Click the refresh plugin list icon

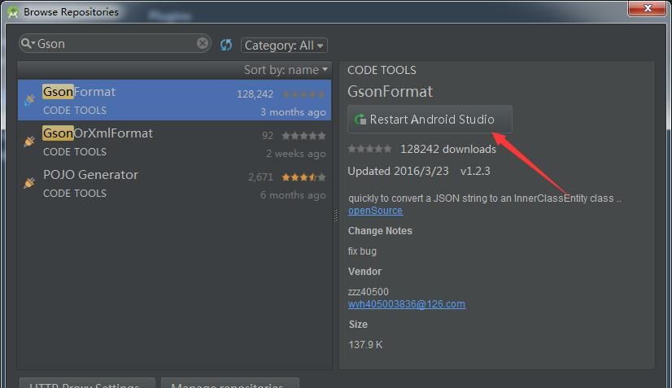tap(226, 45)
